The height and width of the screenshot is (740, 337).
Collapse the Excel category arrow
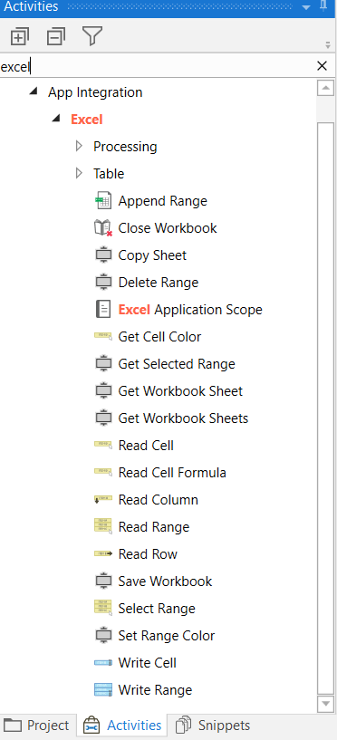pyautogui.click(x=56, y=119)
